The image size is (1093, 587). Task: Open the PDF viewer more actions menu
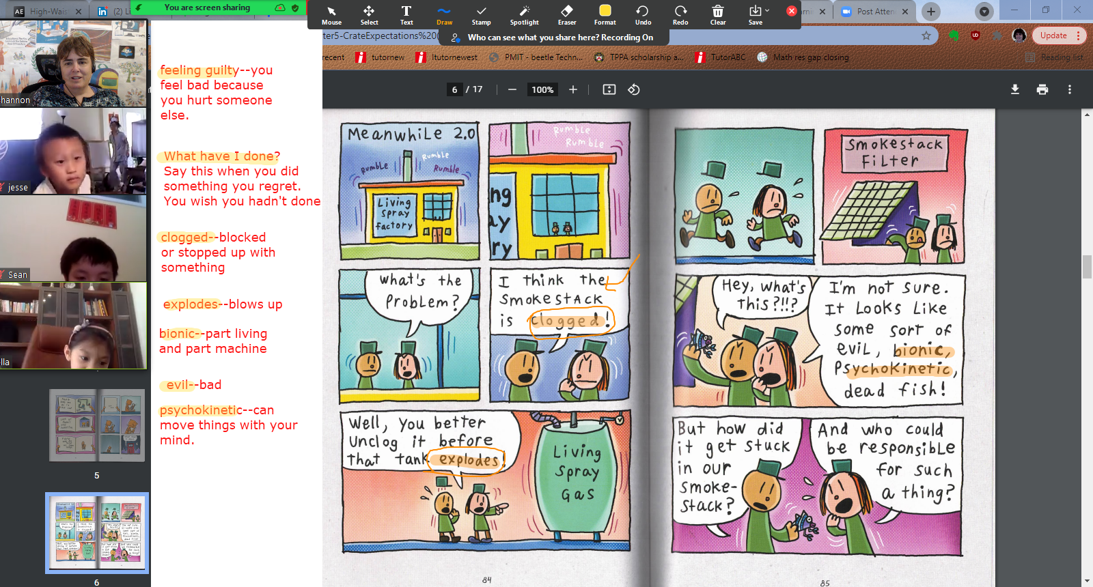click(x=1070, y=89)
